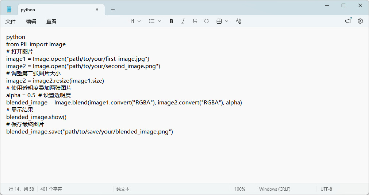Click the megaphone notifications icon
The height and width of the screenshot is (195, 369).
pyautogui.click(x=348, y=21)
